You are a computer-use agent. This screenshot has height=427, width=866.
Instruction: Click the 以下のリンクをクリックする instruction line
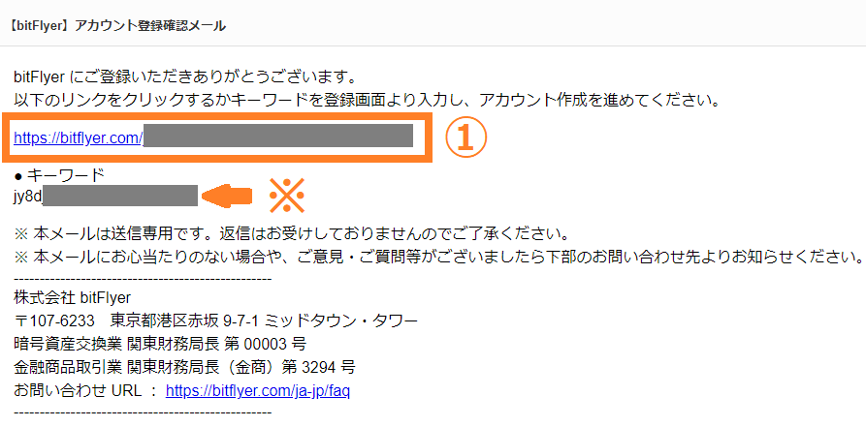click(369, 101)
